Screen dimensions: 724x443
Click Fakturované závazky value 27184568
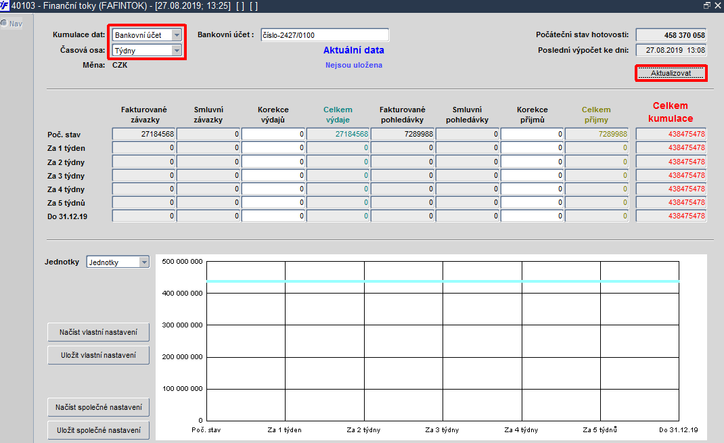[x=143, y=134]
